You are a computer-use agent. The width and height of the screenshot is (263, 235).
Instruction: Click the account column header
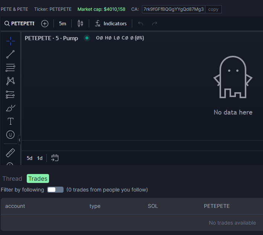(15, 206)
